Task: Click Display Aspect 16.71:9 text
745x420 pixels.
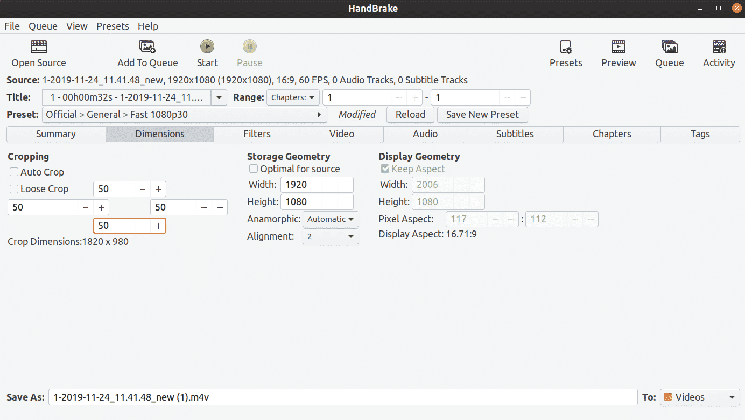Action: pyautogui.click(x=427, y=234)
